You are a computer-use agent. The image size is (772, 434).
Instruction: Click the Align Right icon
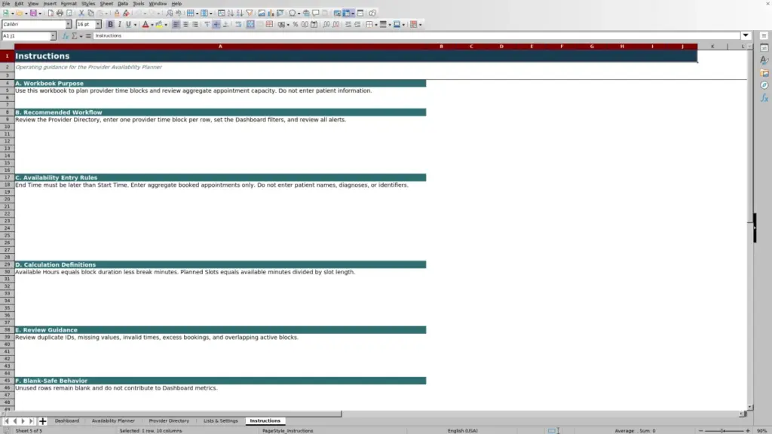click(x=195, y=25)
